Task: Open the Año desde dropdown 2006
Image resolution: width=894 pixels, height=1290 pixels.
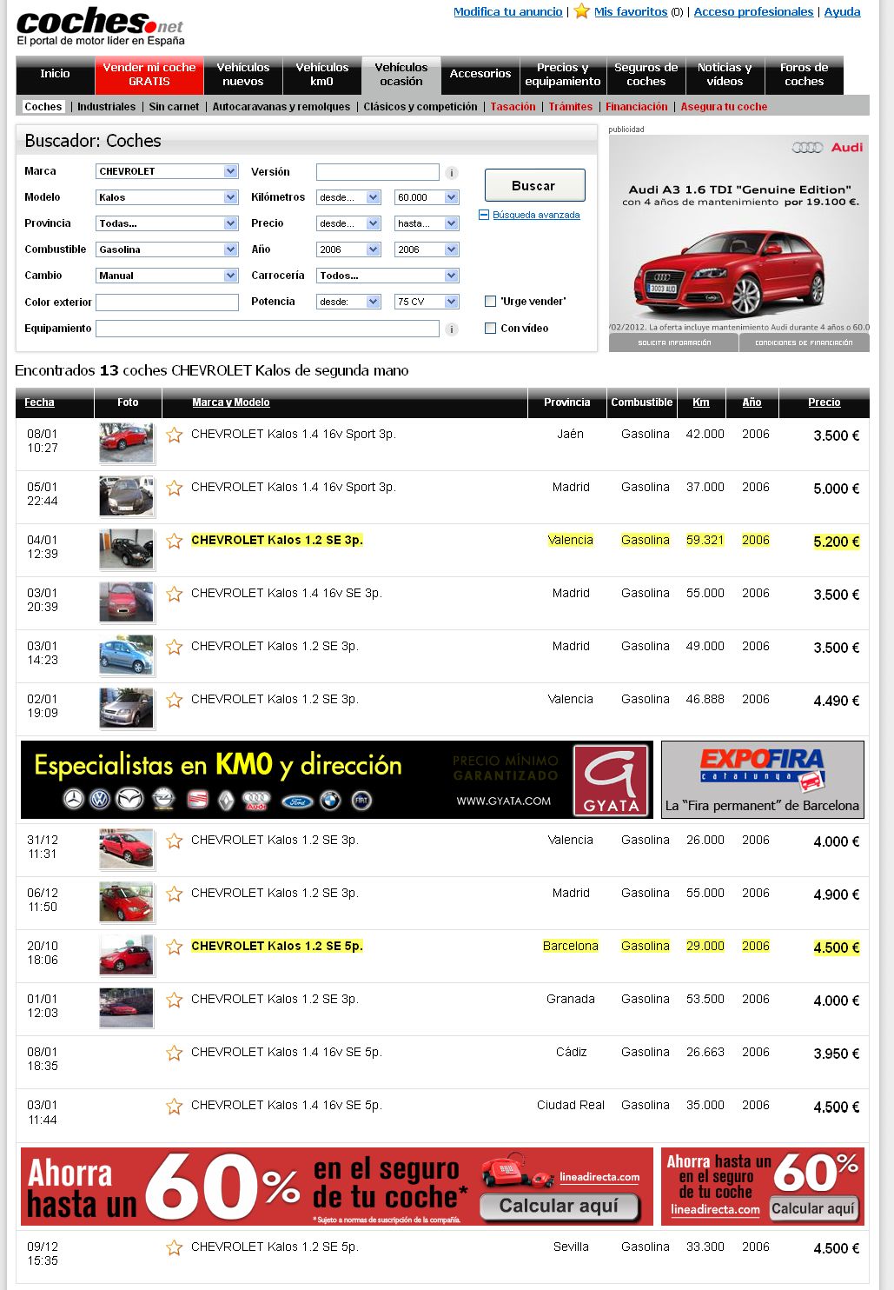Action: click(348, 249)
